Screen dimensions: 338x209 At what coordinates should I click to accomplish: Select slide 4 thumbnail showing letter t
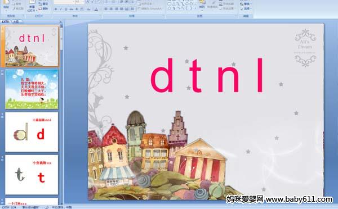32,175
